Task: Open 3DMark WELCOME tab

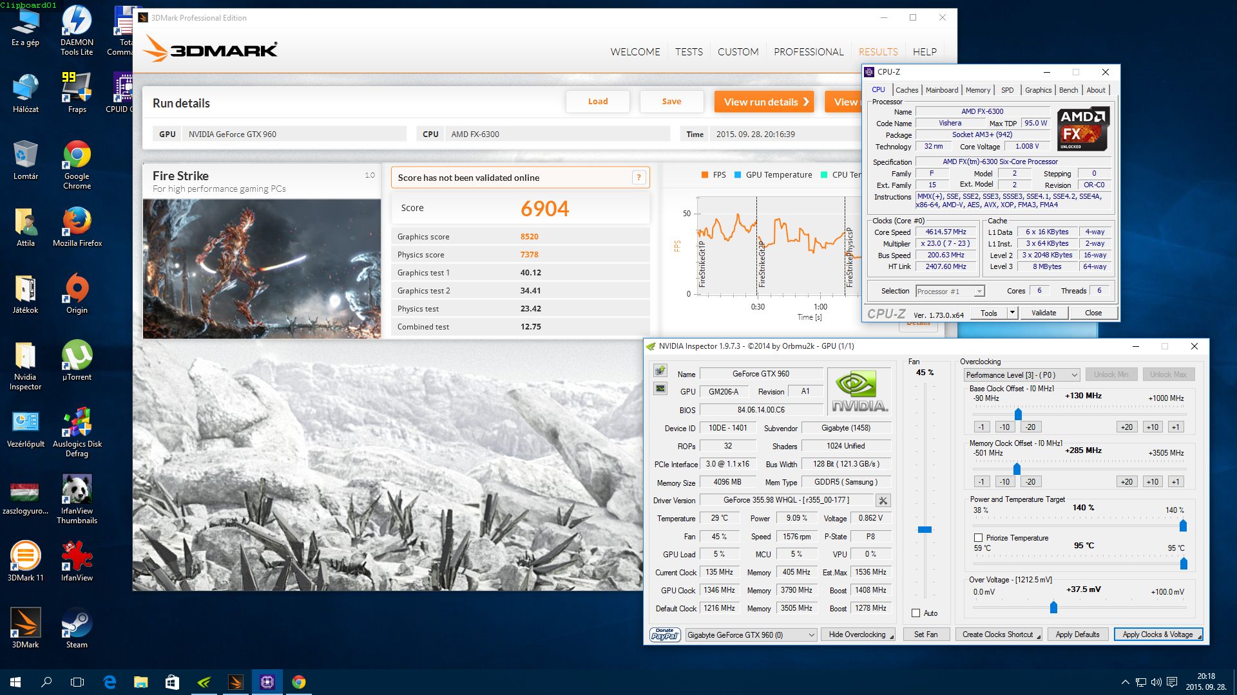Action: [x=635, y=52]
